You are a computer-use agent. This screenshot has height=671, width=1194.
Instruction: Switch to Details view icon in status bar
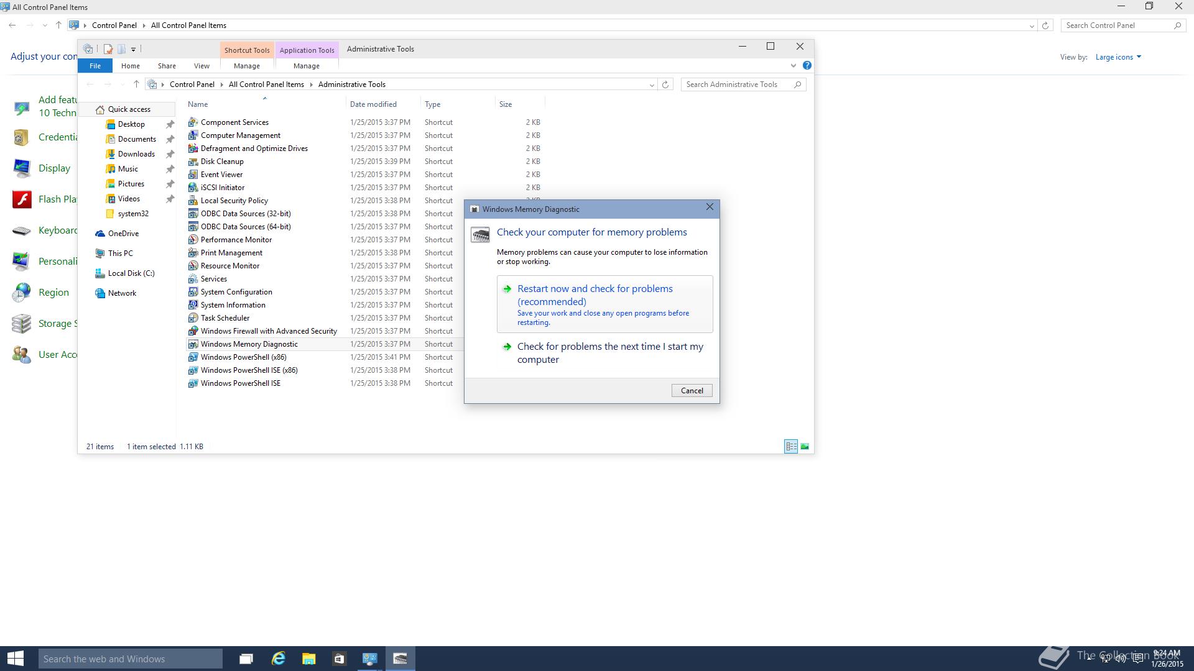[x=791, y=446]
